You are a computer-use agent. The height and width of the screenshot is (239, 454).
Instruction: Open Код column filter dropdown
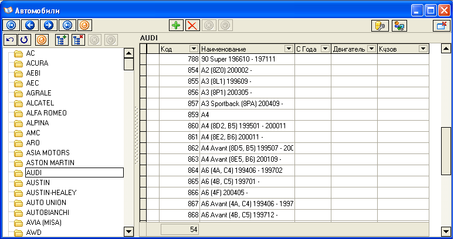click(x=194, y=49)
